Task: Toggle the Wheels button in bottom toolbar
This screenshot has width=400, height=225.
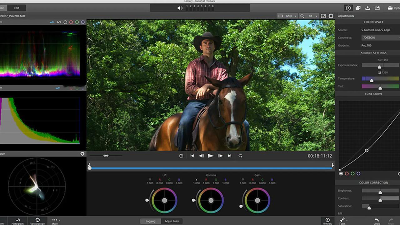Action: coord(327,221)
